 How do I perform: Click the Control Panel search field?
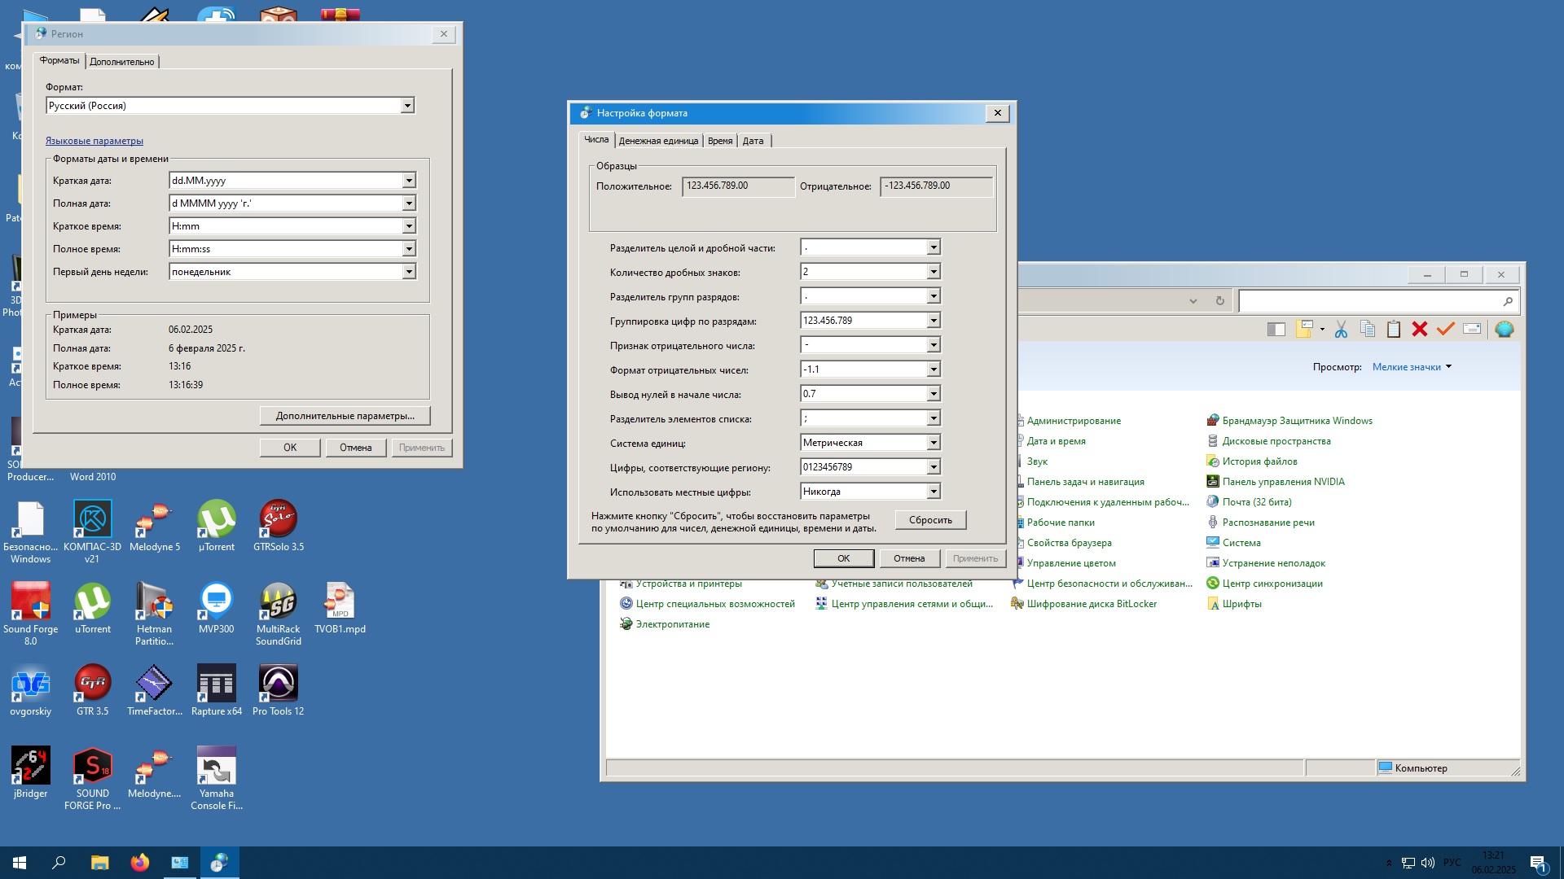coord(1370,301)
